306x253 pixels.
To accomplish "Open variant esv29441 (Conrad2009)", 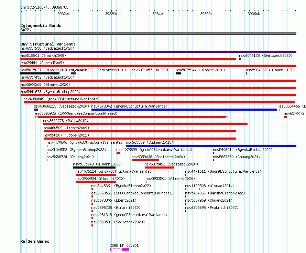I will [x=42, y=63].
